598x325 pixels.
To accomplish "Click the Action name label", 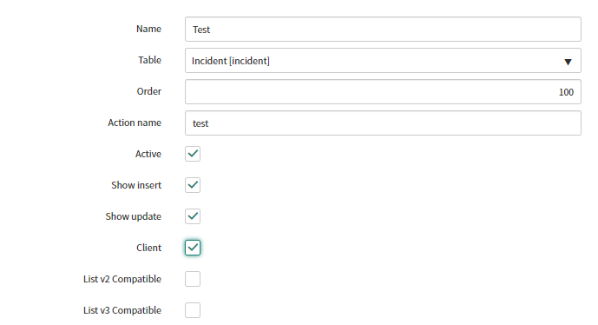I will 135,123.
